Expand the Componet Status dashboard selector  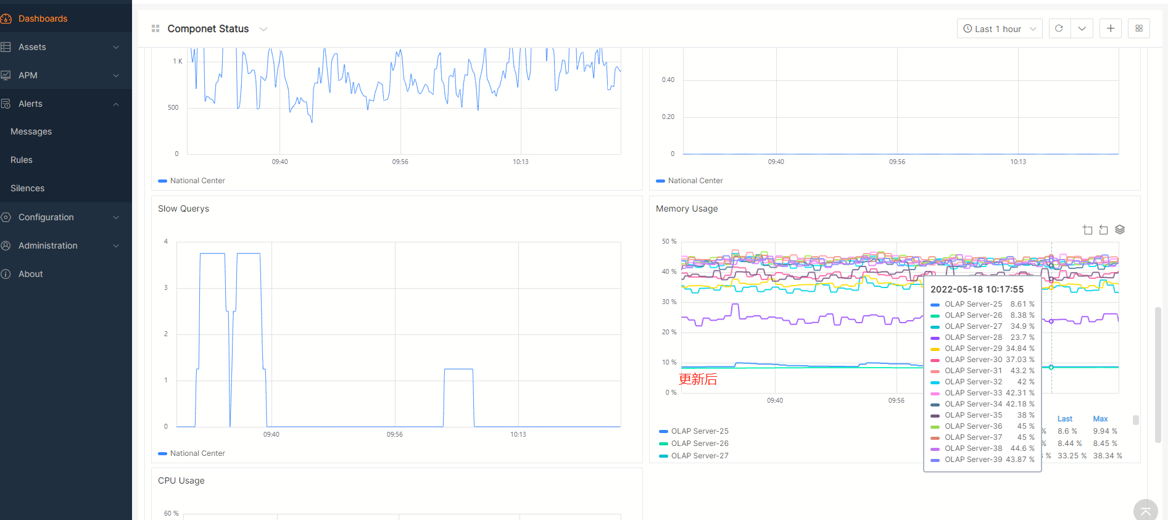point(263,29)
